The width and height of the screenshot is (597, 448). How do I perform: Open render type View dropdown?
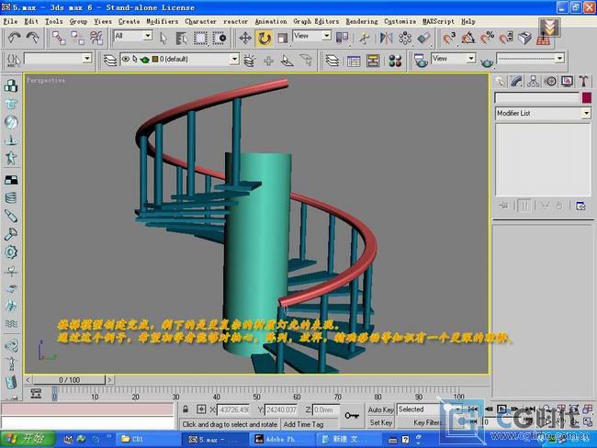[454, 59]
